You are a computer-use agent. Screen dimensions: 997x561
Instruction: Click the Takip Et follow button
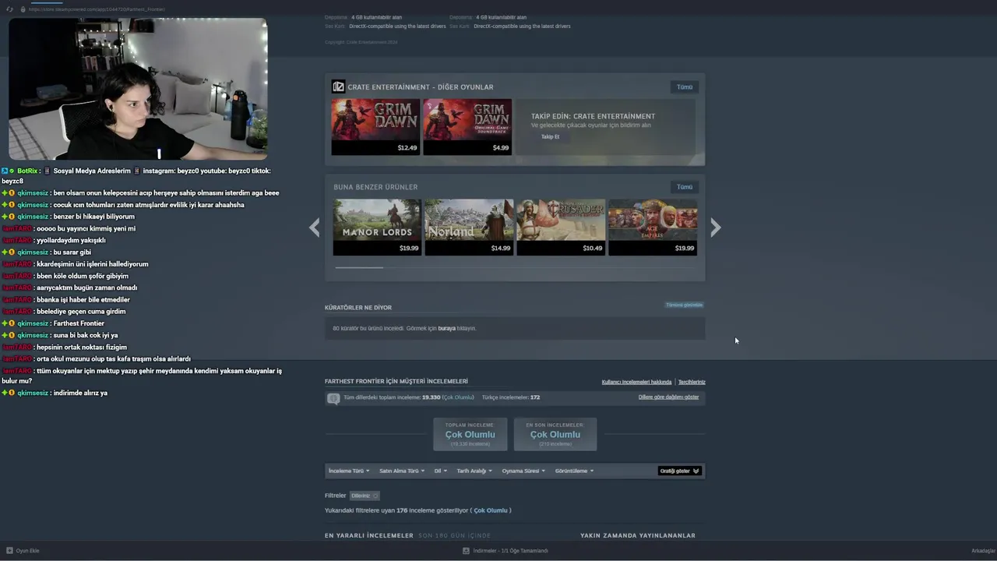(550, 136)
